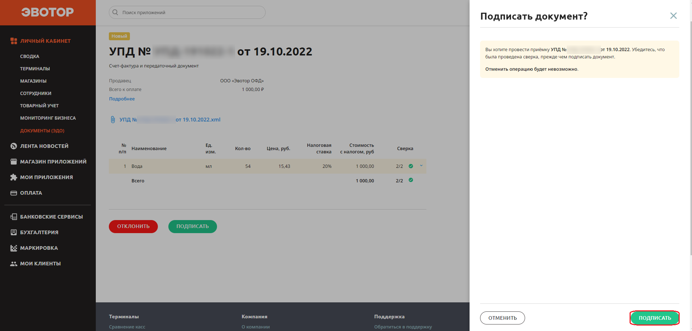Viewport: 692px width, 331px height.
Task: Click the quantity value 54
Action: pyautogui.click(x=248, y=166)
